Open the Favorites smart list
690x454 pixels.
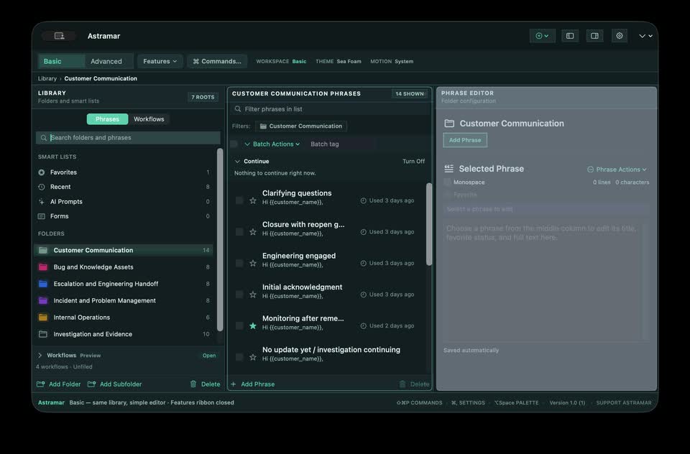[x=124, y=172]
